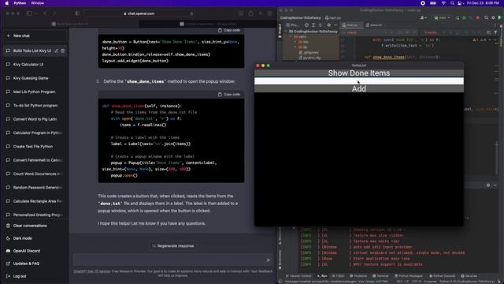Collapse the CodingNovice-ToDoFancy project root
The height and width of the screenshot is (284, 504).
[286, 32]
